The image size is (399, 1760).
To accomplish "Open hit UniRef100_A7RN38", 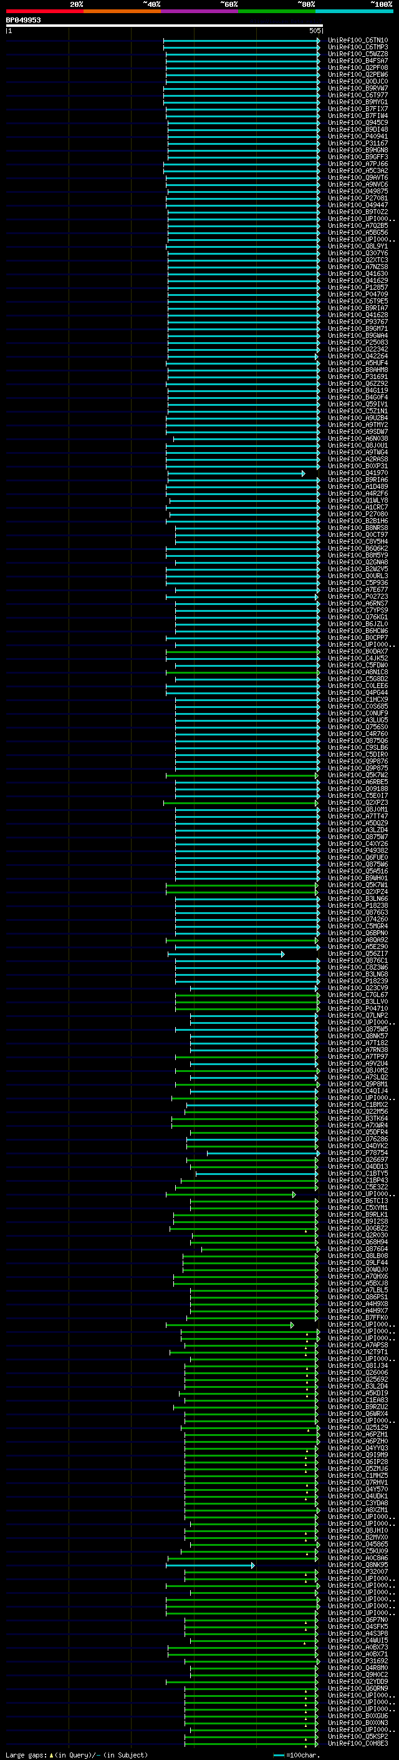I will point(357,1050).
